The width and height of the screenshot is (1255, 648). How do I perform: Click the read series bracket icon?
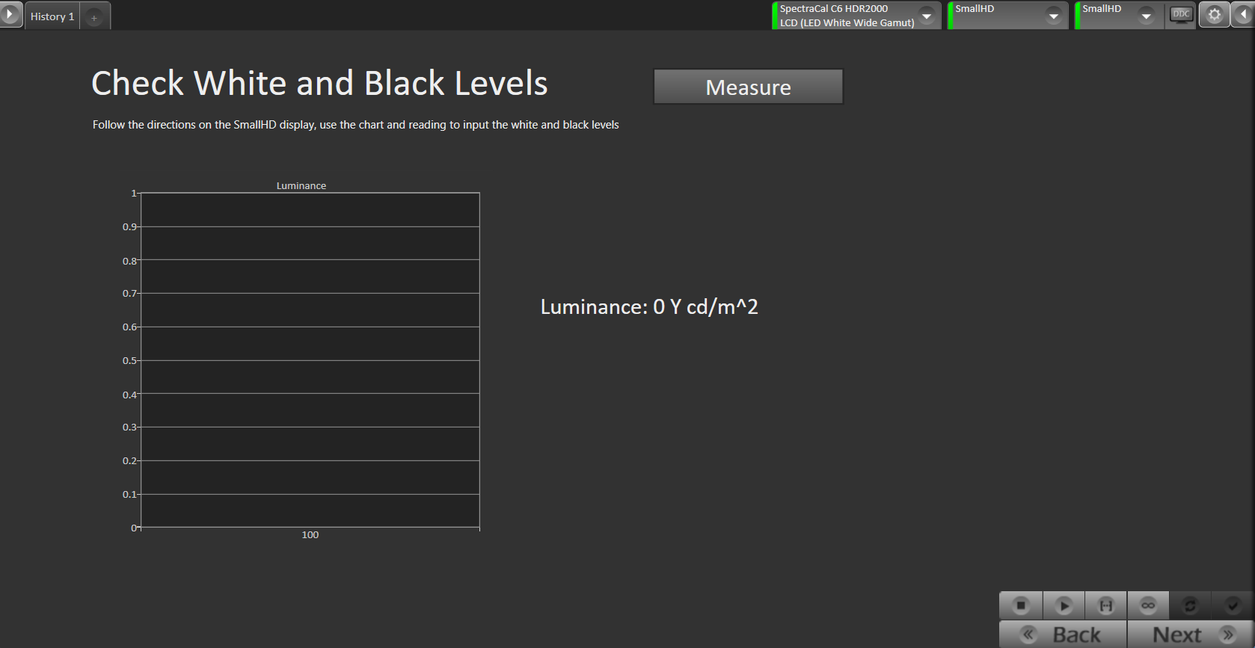1105,605
